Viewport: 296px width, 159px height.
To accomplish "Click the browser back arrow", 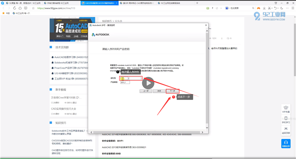I will point(4,8).
